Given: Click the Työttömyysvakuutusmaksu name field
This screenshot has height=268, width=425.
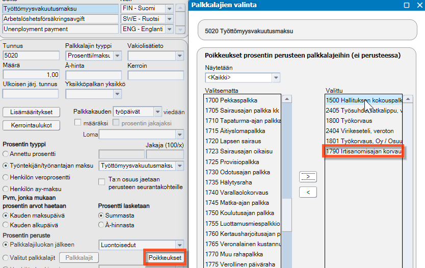Looking at the screenshot, I should [x=61, y=8].
